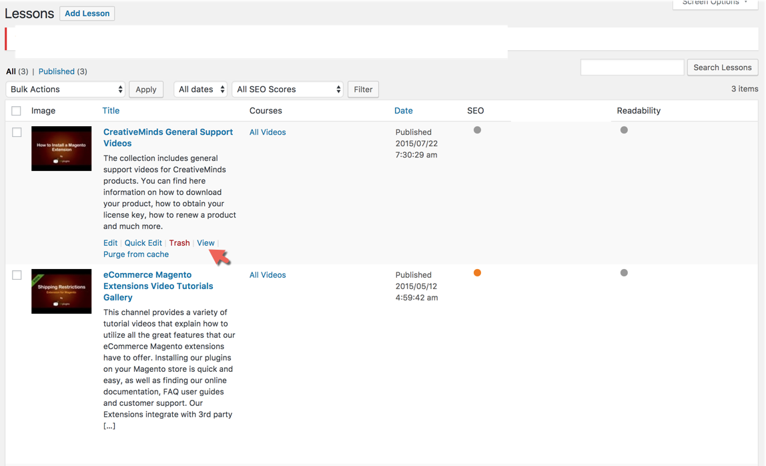766x466 pixels.
Task: Open CreativeMinds General Support Videos title
Action: click(x=168, y=138)
